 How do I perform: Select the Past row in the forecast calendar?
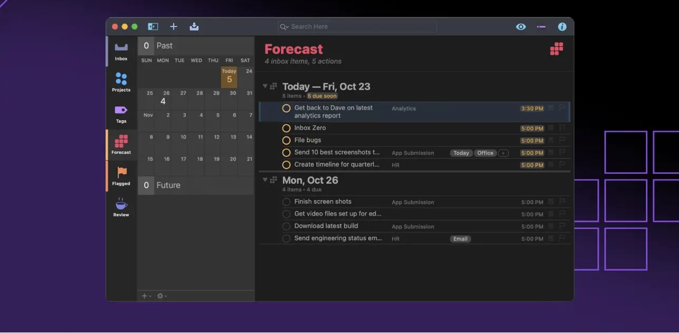click(196, 46)
